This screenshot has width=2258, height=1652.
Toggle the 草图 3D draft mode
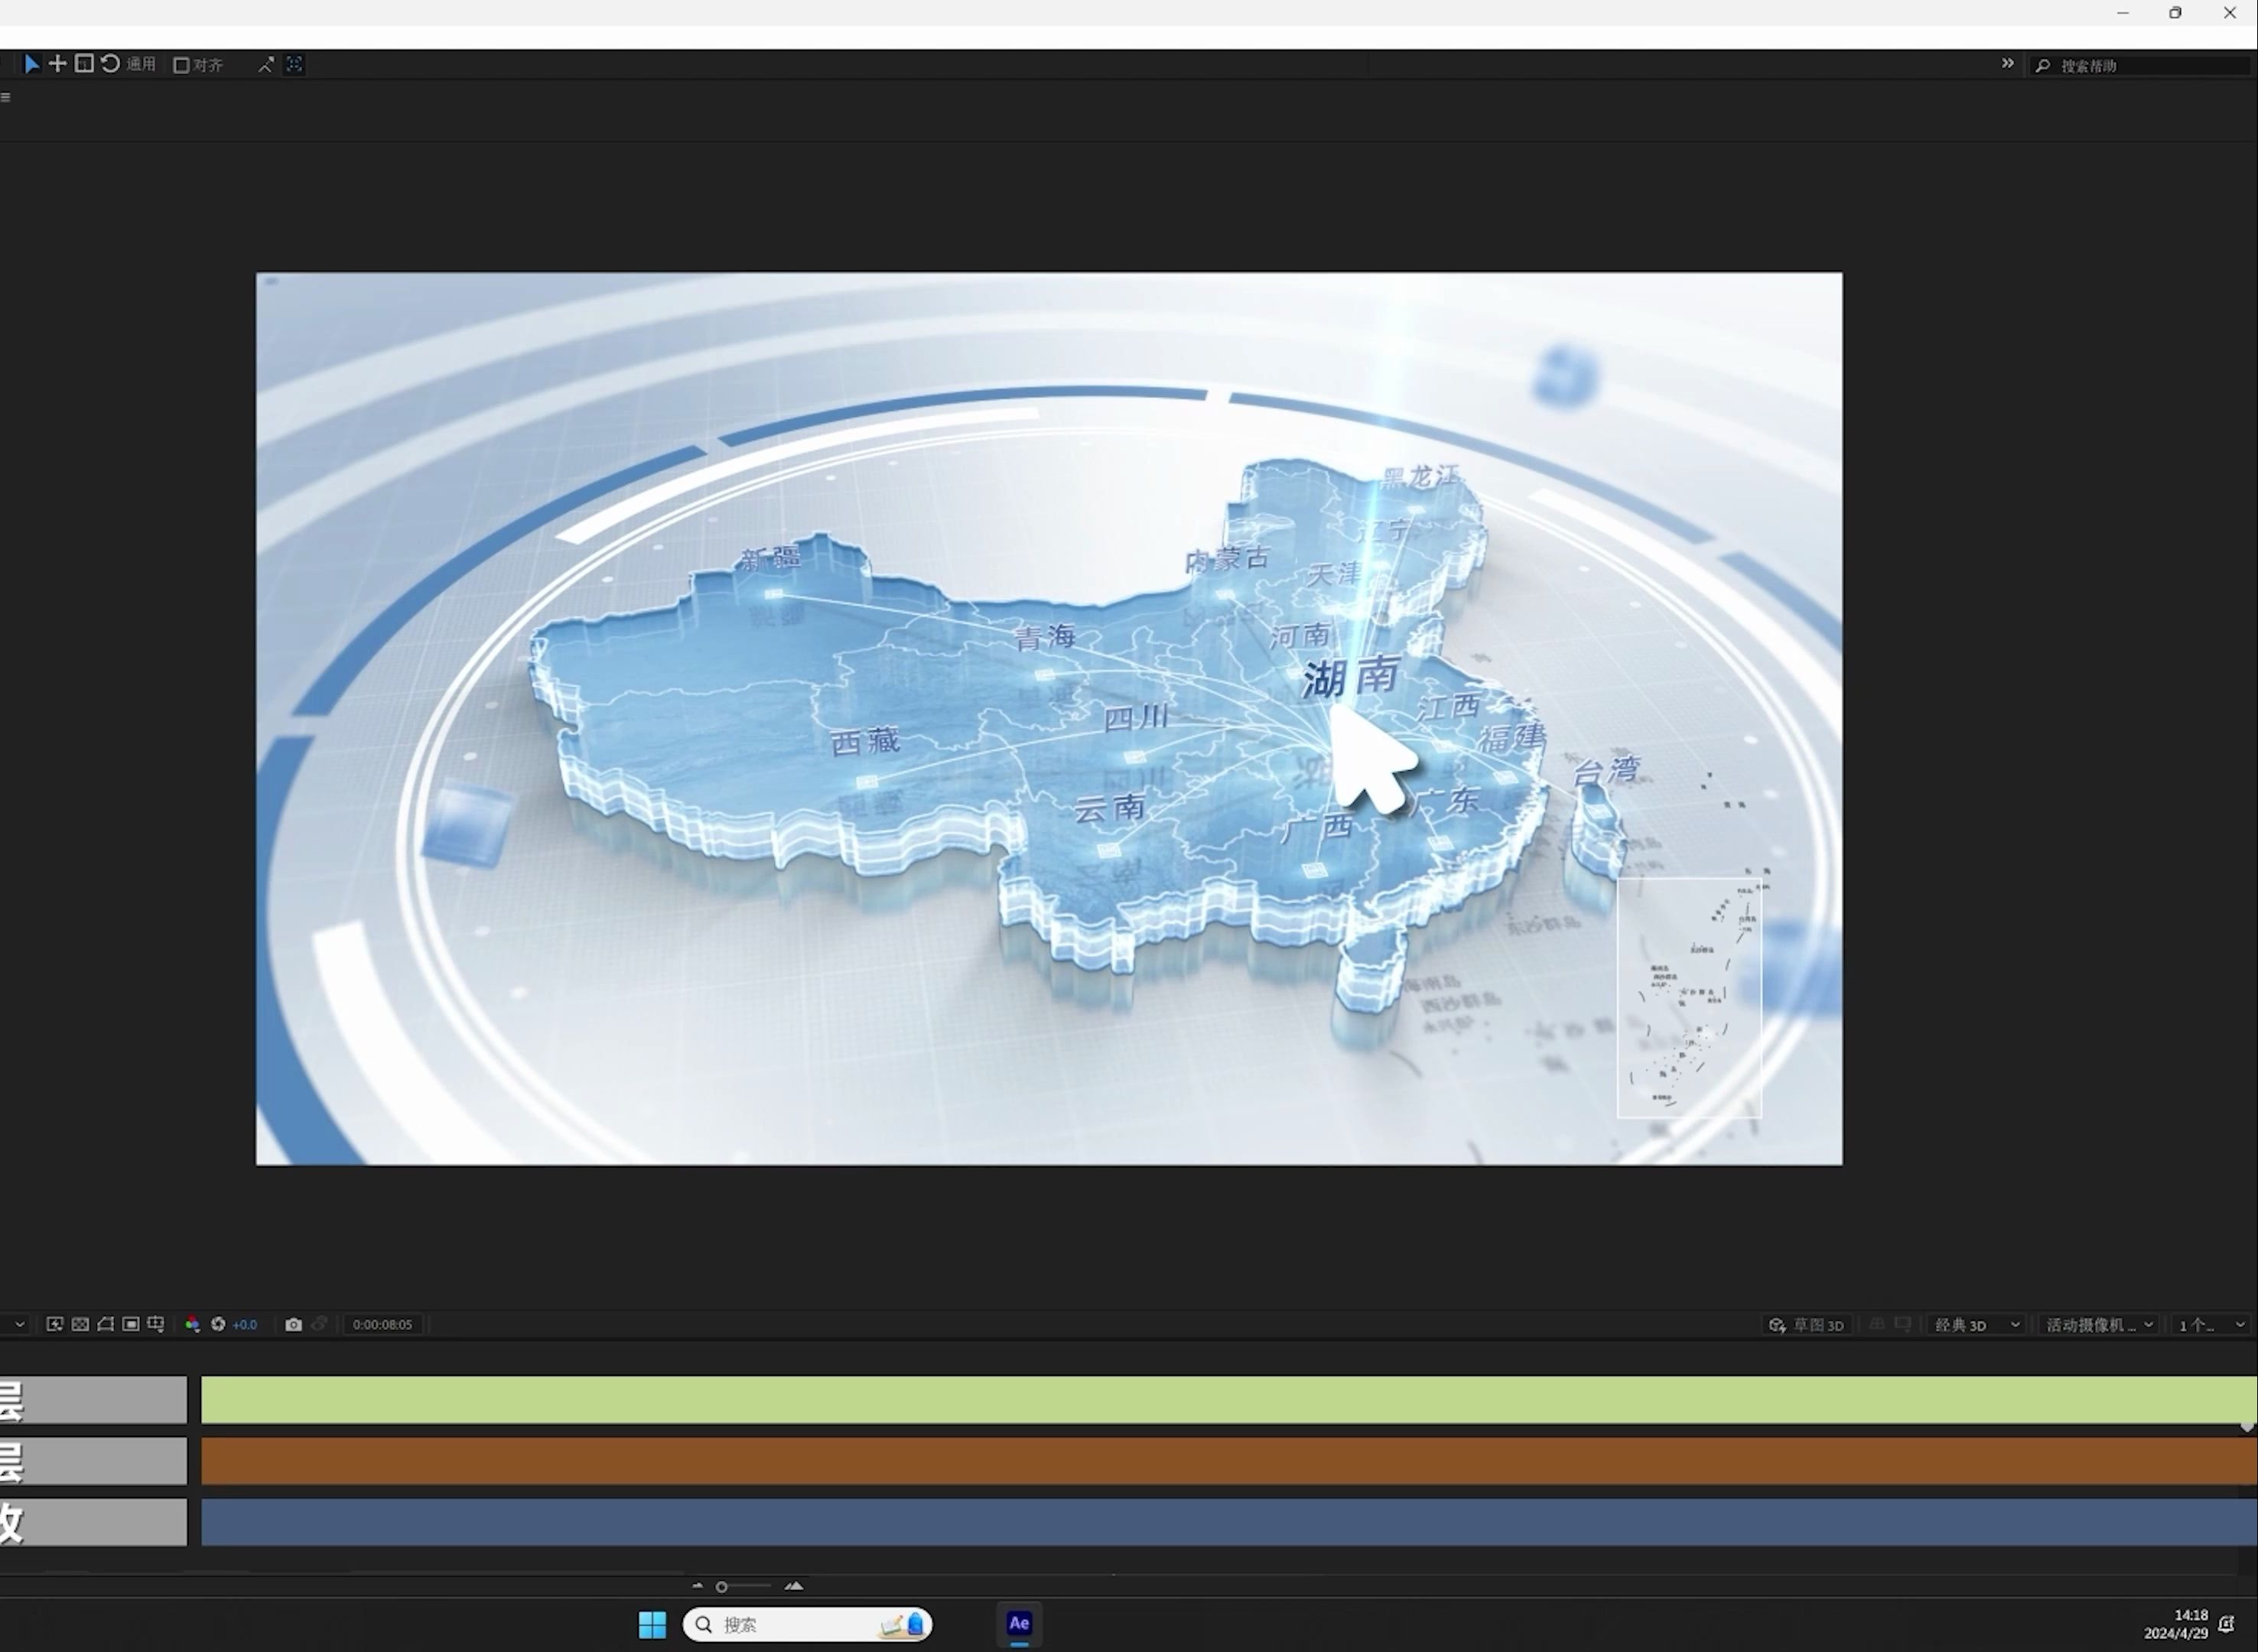[x=1807, y=1325]
